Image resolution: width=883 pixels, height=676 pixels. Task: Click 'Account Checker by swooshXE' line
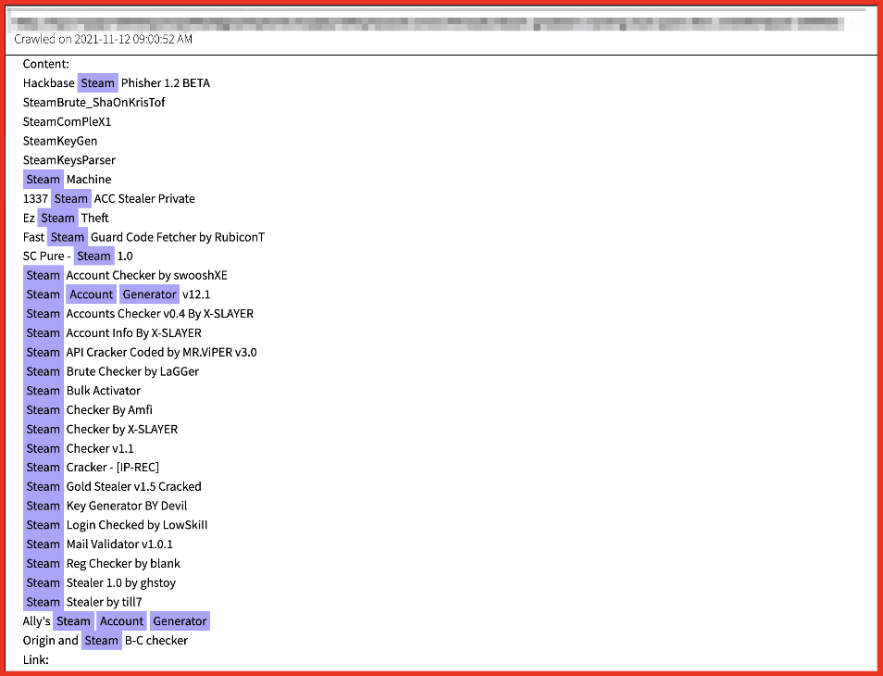pos(147,275)
